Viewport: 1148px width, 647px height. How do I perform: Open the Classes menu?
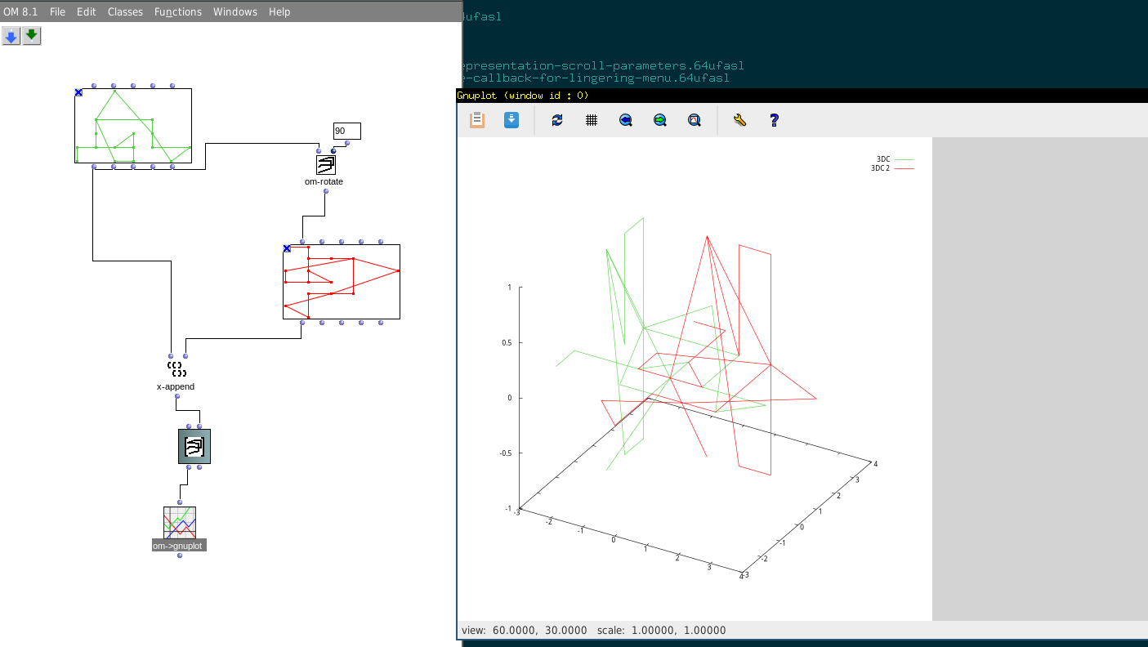click(x=125, y=11)
